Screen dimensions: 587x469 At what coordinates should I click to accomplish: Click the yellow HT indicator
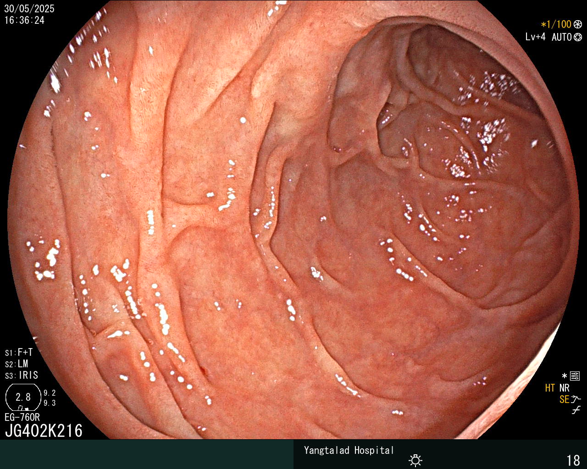pos(550,388)
